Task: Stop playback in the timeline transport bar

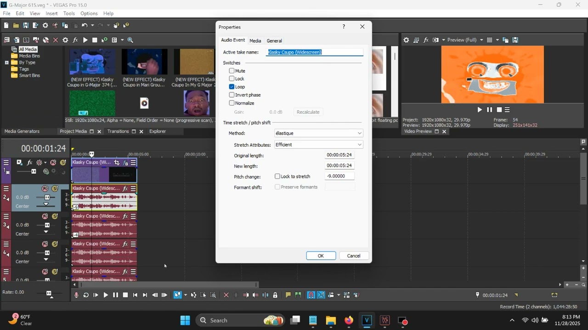Action: point(125,295)
